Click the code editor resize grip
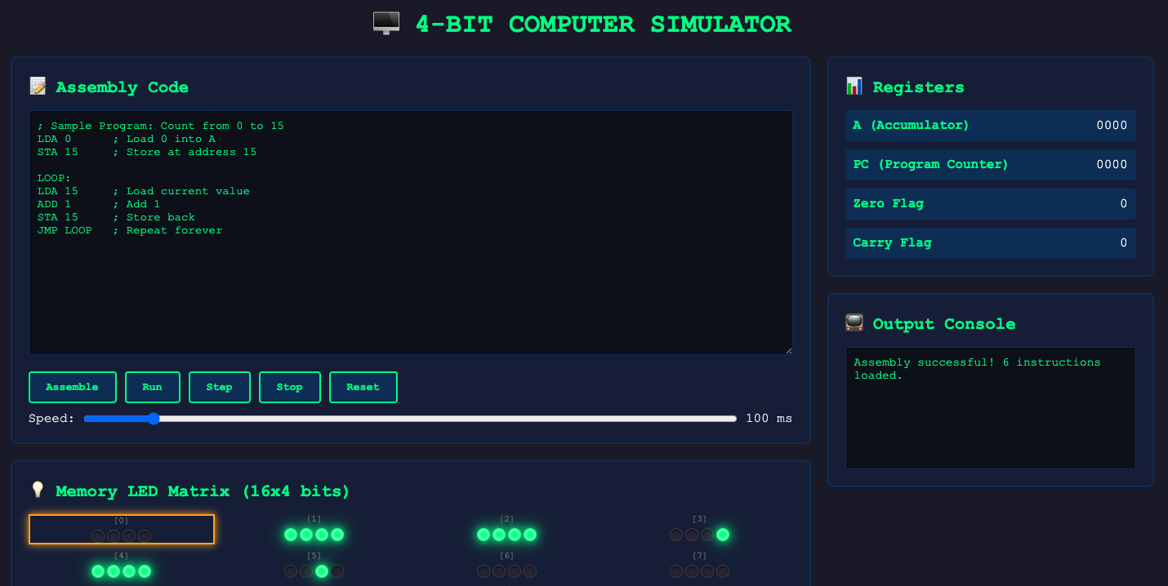1168x586 pixels. click(x=787, y=349)
